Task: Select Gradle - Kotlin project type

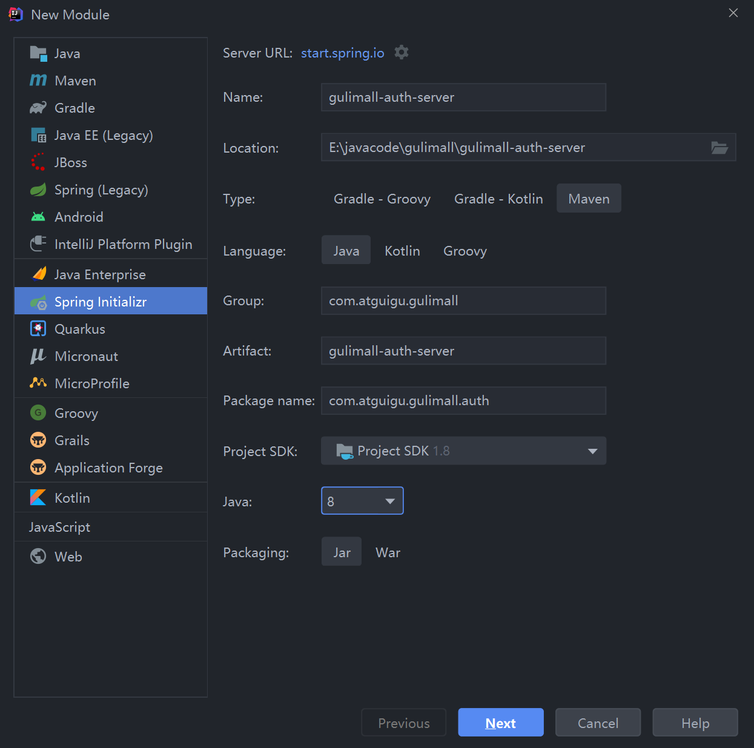Action: coord(498,199)
